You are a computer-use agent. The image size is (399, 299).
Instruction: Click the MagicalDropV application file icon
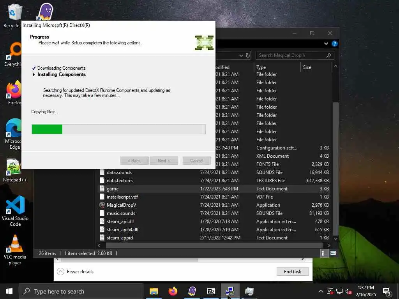point(102,205)
